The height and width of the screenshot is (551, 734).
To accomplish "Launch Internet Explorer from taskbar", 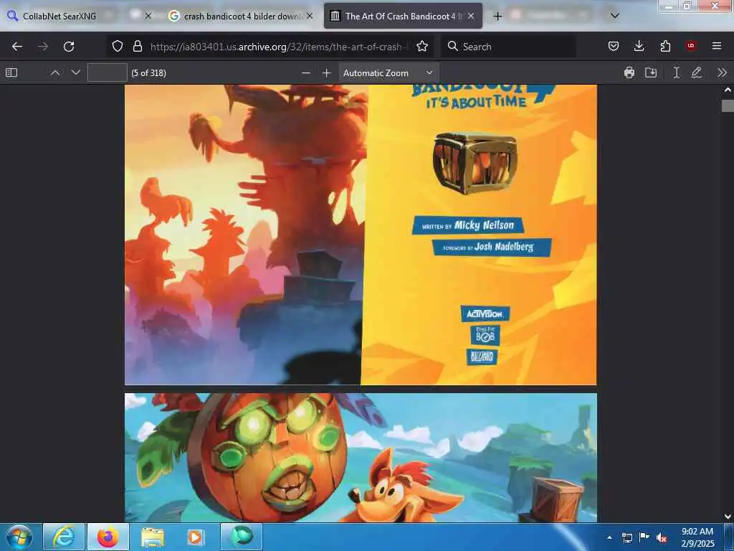I will (x=64, y=537).
